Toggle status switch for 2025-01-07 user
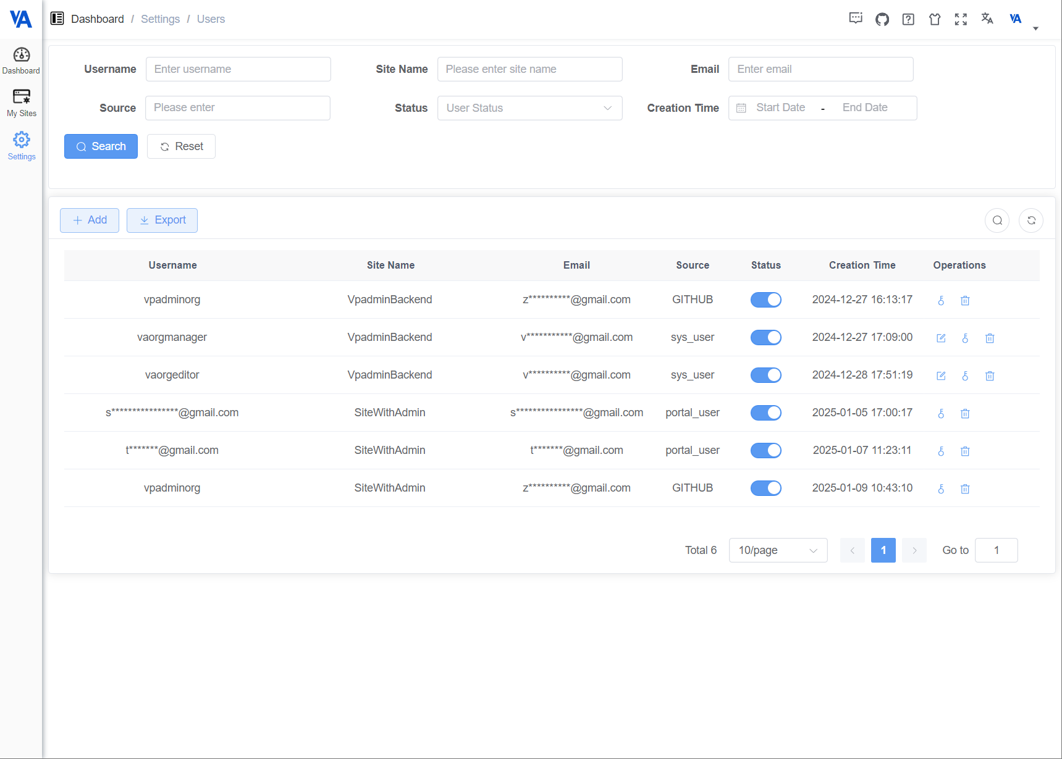Image resolution: width=1062 pixels, height=759 pixels. point(765,450)
